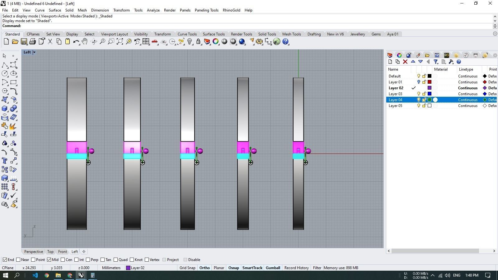
Task: Click the red X delete layer icon
Action: click(x=405, y=62)
